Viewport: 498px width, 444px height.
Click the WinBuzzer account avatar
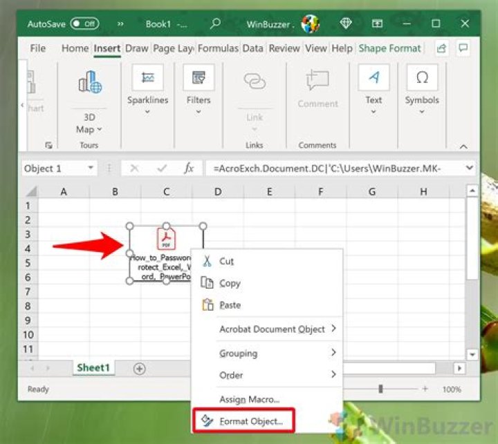point(311,23)
